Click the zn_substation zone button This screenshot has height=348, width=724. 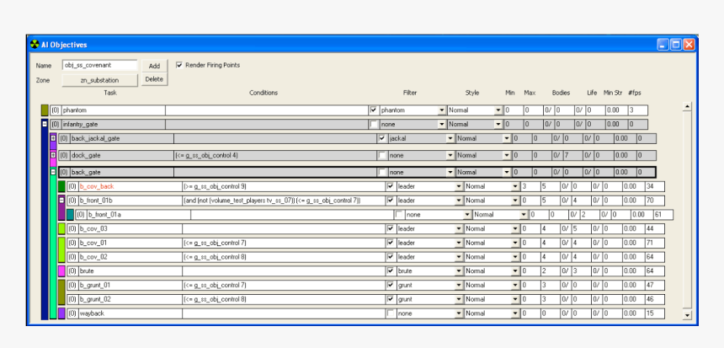pos(99,80)
